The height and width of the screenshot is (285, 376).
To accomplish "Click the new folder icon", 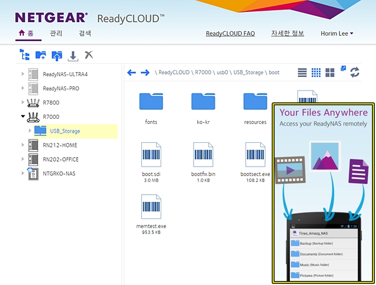I will (x=41, y=55).
